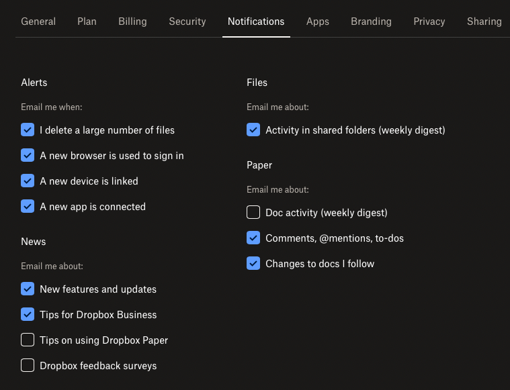Enable 'Doc activity (weekly digest)' checkbox
Image resolution: width=510 pixels, height=390 pixels.
[253, 213]
